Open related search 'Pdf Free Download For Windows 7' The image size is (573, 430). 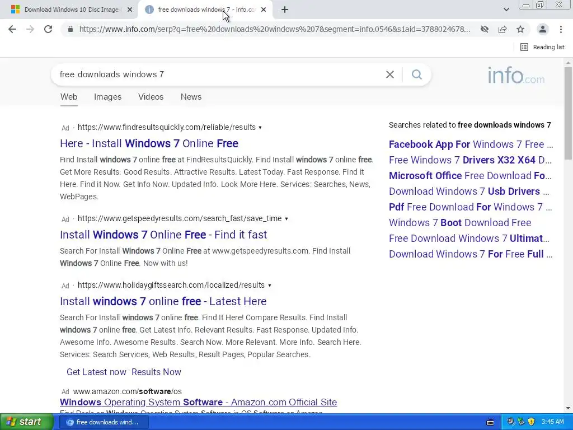(x=470, y=207)
